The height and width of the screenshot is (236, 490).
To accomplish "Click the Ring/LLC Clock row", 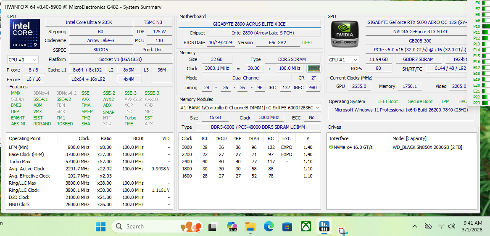I will [x=90, y=190].
